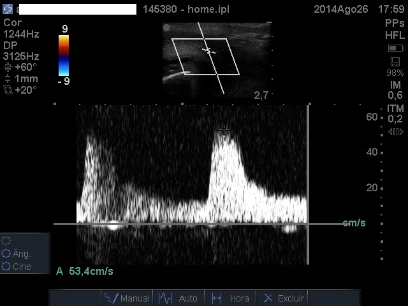Select the Hora time measurement
The image size is (408, 306).
click(x=230, y=298)
